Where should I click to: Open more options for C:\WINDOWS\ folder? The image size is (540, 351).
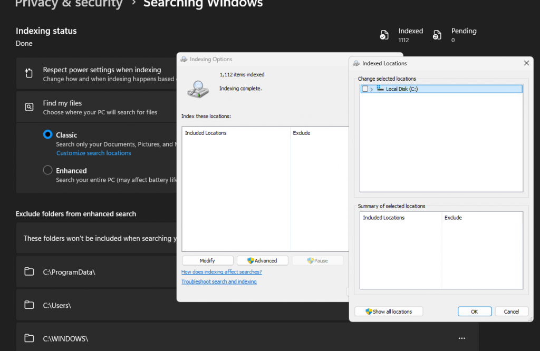click(462, 338)
